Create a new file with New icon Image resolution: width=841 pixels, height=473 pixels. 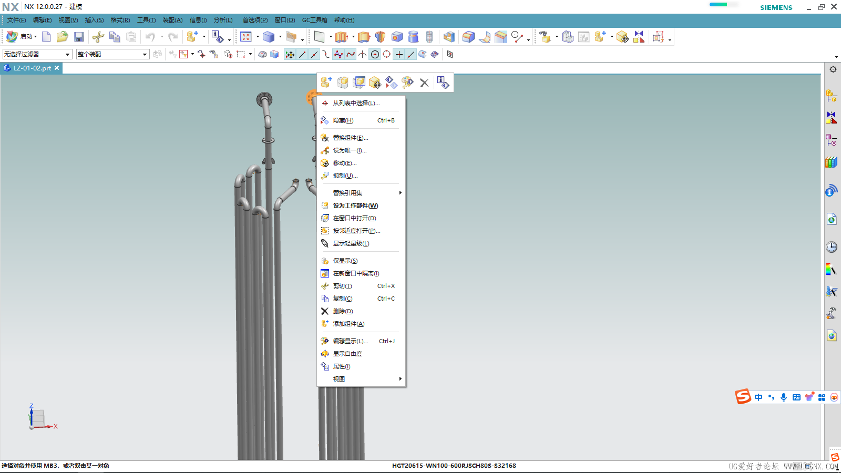coord(46,37)
